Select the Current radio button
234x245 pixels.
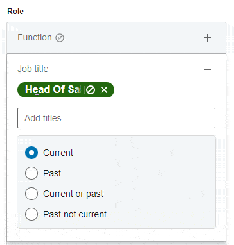tap(32, 153)
